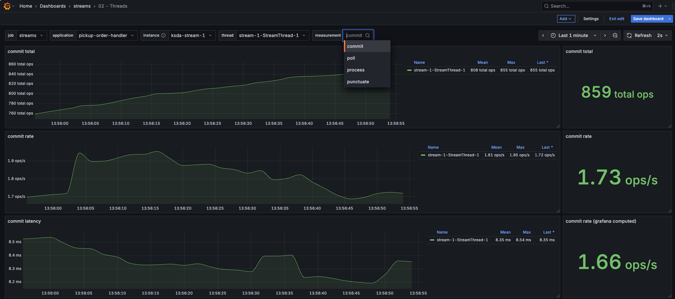This screenshot has width=675, height=299.
Task: Toggle stream-1-StreamThread-1 series in commit total legend
Action: (439, 70)
